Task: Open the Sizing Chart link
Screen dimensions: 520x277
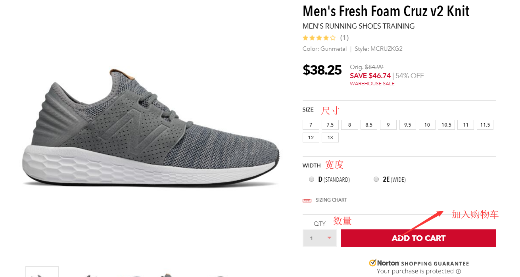Action: pyautogui.click(x=331, y=200)
